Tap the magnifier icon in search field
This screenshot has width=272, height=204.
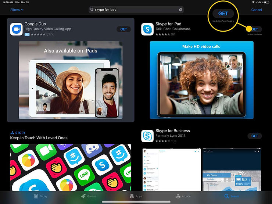pos(92,10)
